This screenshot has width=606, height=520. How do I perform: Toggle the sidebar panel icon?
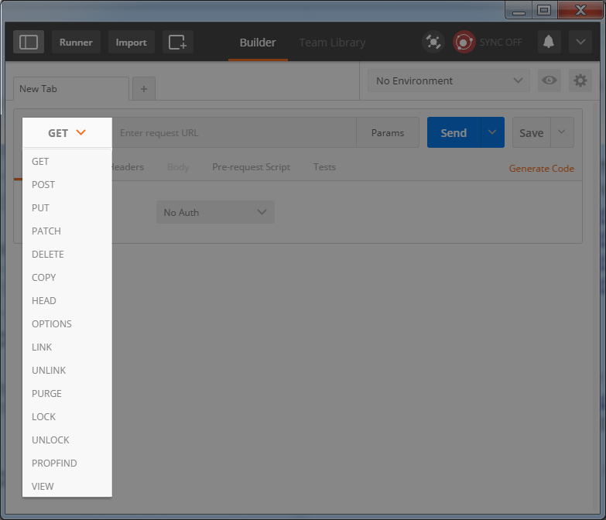coord(29,42)
